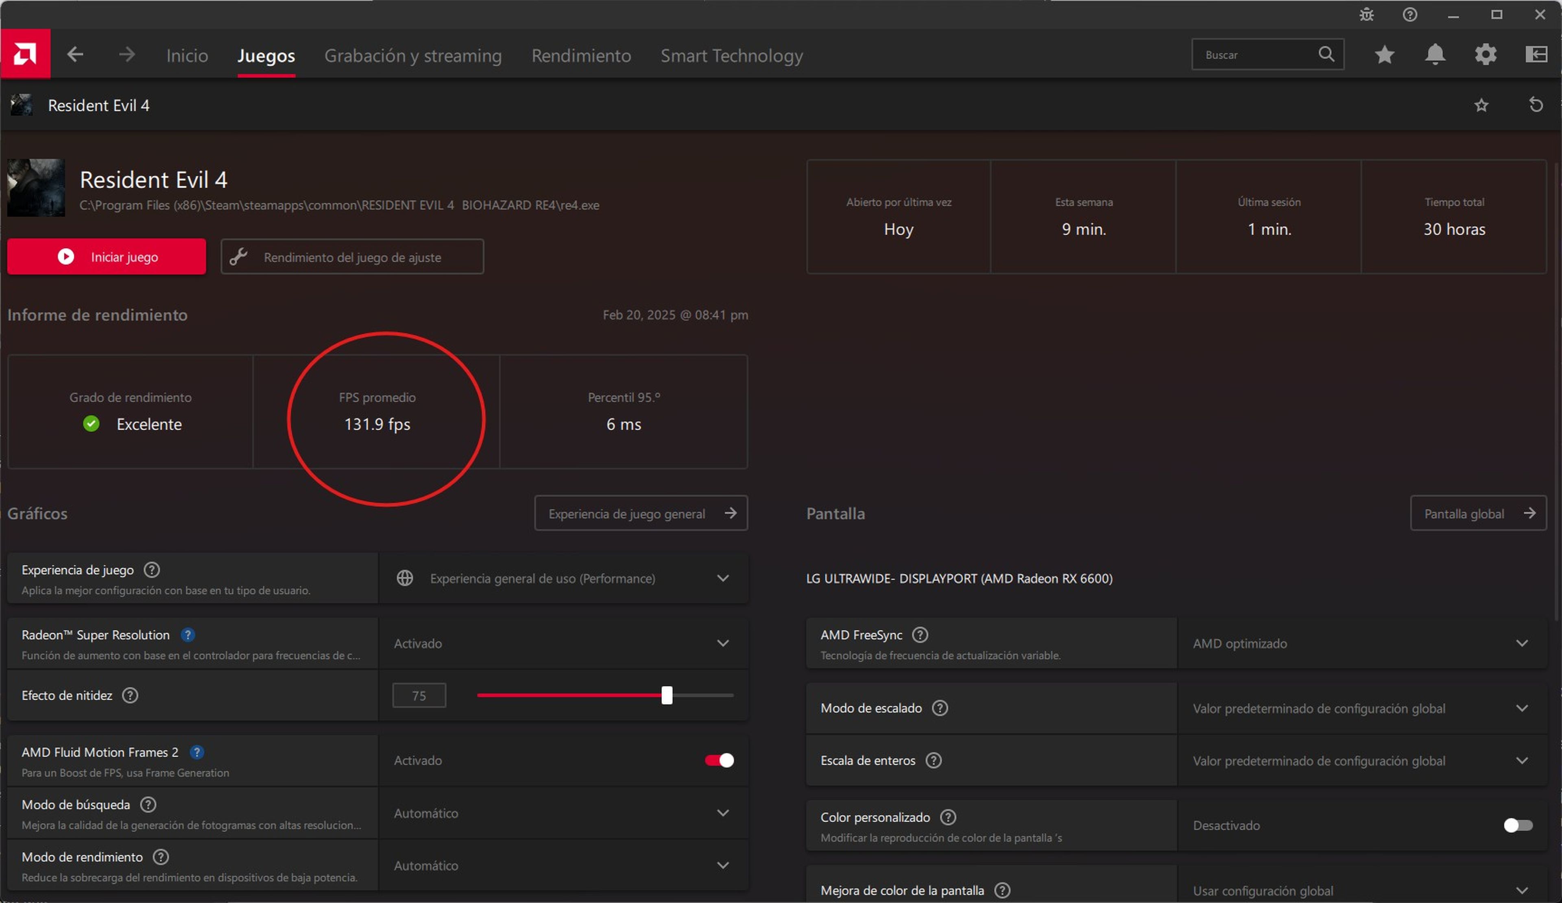The height and width of the screenshot is (903, 1562).
Task: Click the Última sesión 1 min. tile
Action: click(x=1269, y=217)
